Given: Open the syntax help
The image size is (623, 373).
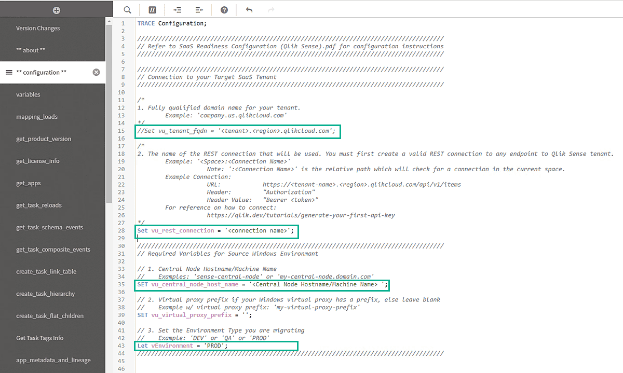Looking at the screenshot, I should [224, 9].
